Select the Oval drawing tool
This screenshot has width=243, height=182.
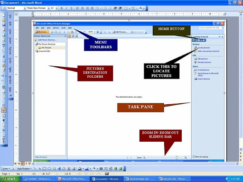(49, 169)
